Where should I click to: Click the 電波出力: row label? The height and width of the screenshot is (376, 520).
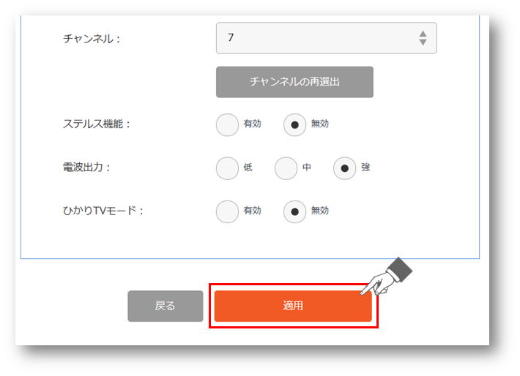click(x=86, y=168)
